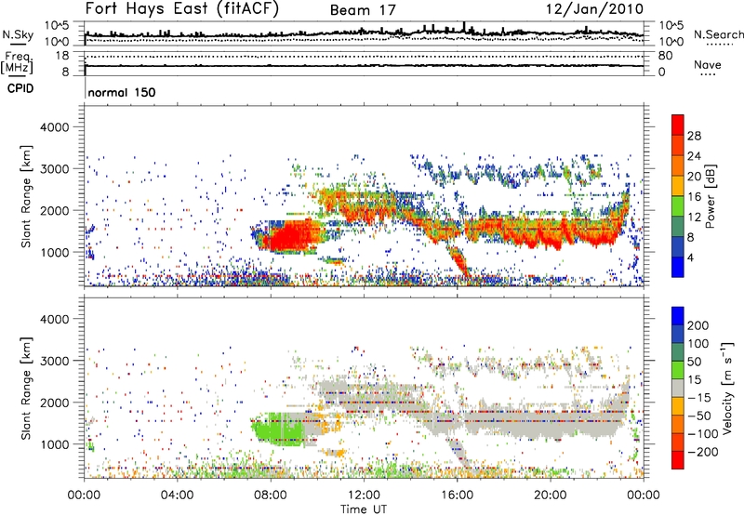
Task: Click the 'Velocity [m s-1]' colorbar title
Action: (x=727, y=388)
